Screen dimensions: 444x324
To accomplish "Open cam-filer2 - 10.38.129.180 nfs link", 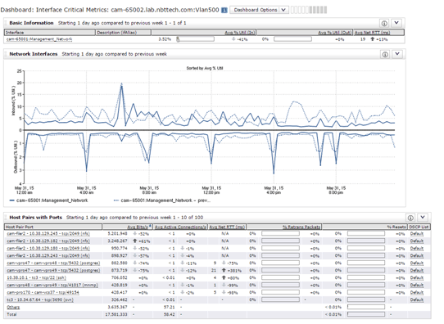I will (48, 249).
